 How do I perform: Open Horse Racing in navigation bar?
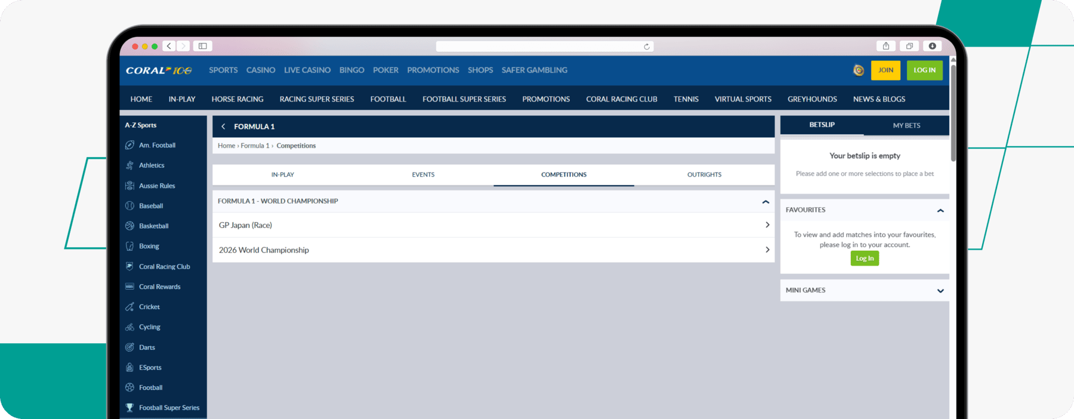click(x=237, y=99)
